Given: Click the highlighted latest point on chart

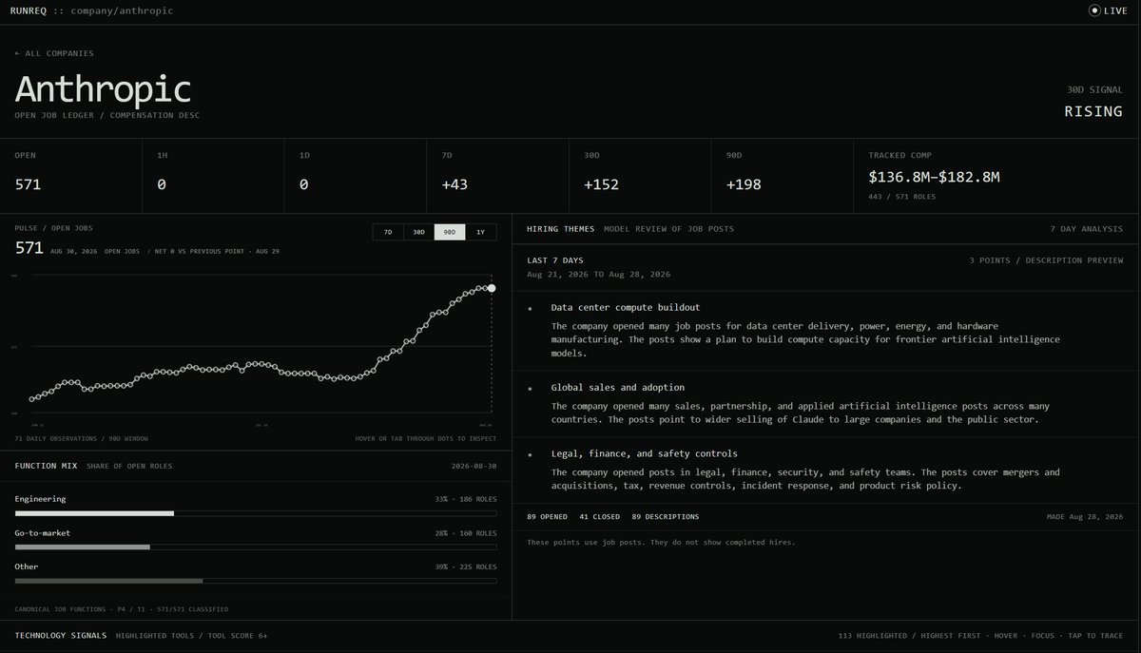Looking at the screenshot, I should point(492,288).
